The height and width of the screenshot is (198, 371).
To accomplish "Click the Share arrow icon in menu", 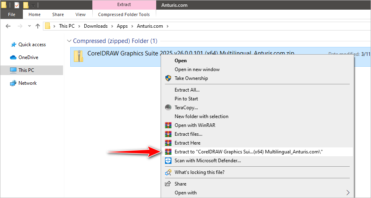I will 168,184.
